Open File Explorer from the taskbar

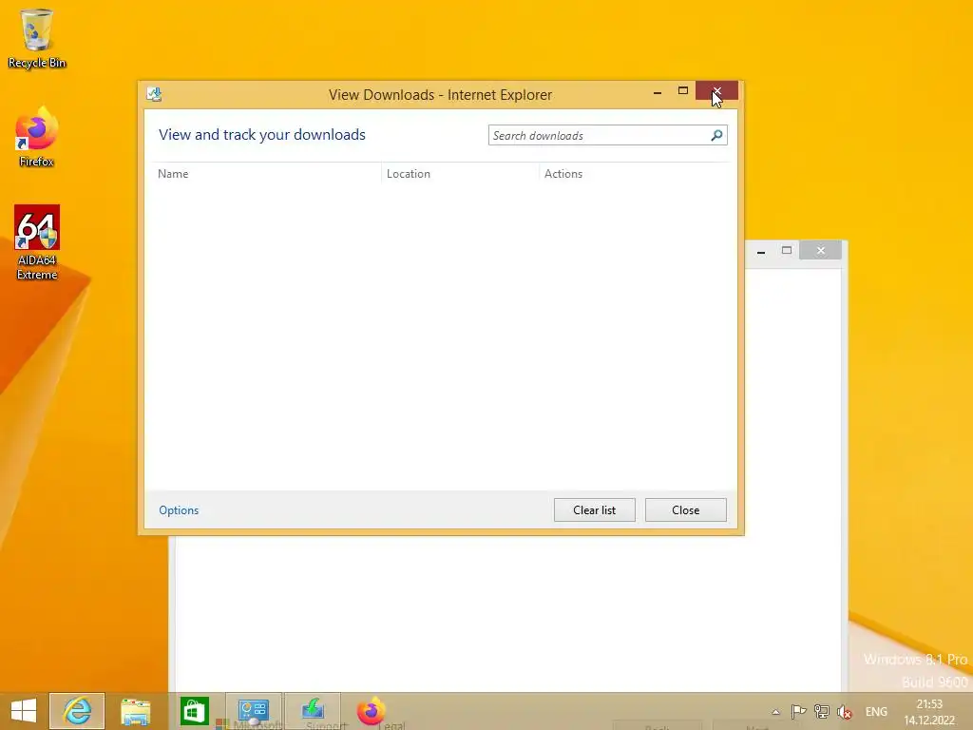[x=135, y=711]
